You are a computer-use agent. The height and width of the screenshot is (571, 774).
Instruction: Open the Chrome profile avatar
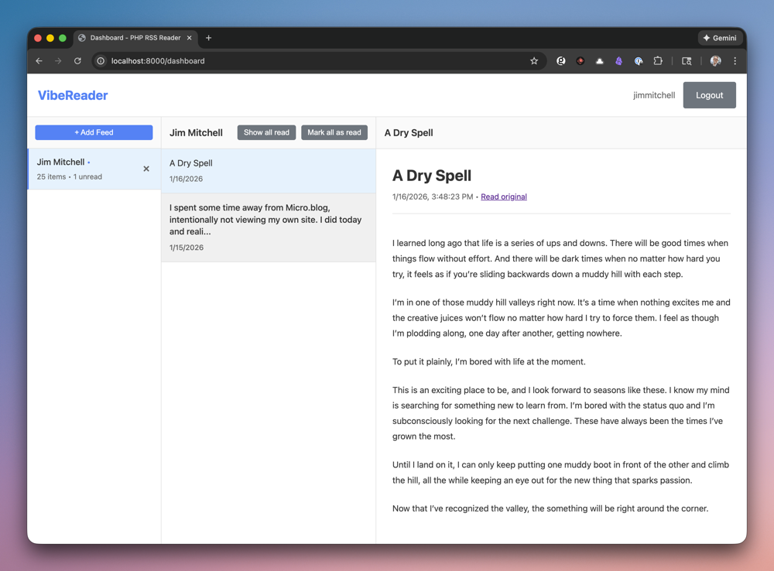[x=715, y=61]
